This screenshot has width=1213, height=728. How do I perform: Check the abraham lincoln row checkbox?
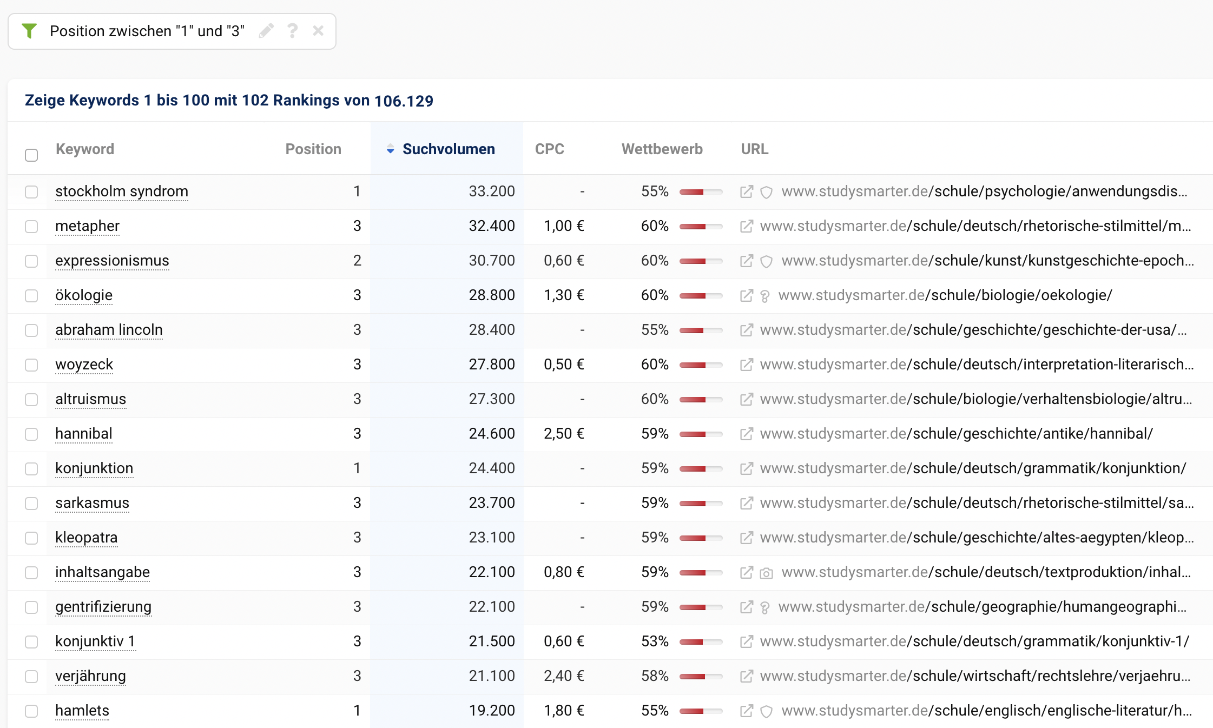(x=31, y=330)
